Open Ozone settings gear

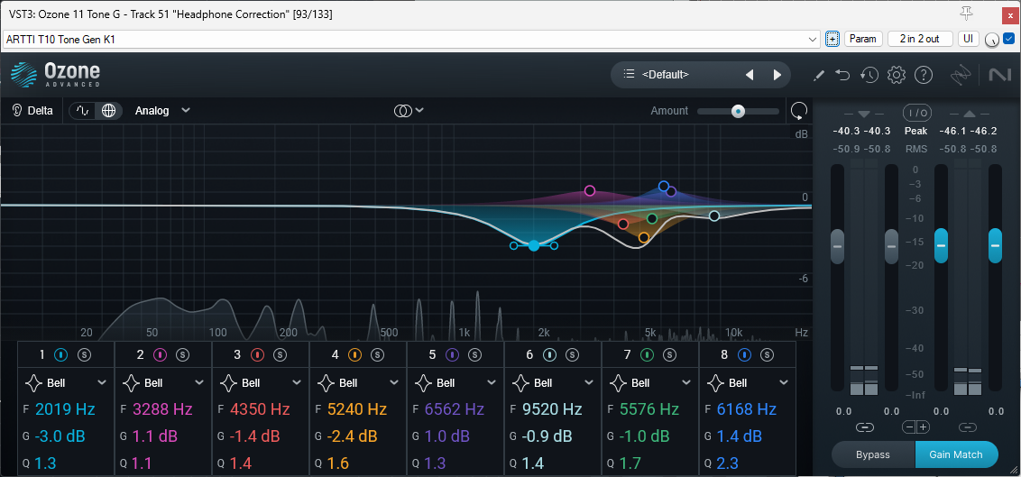point(897,75)
